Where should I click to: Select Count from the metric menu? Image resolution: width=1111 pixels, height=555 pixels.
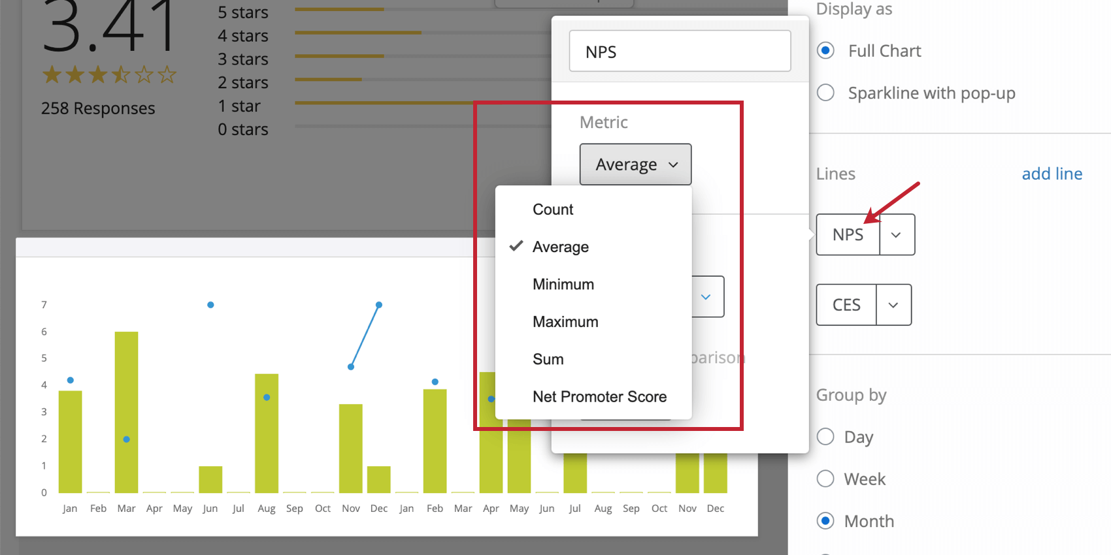593,210
